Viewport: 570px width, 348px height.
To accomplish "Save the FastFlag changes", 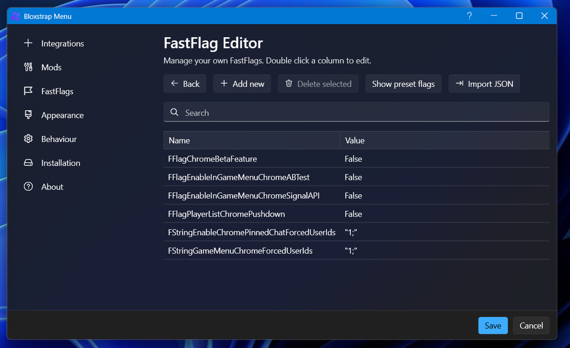I will click(x=493, y=326).
